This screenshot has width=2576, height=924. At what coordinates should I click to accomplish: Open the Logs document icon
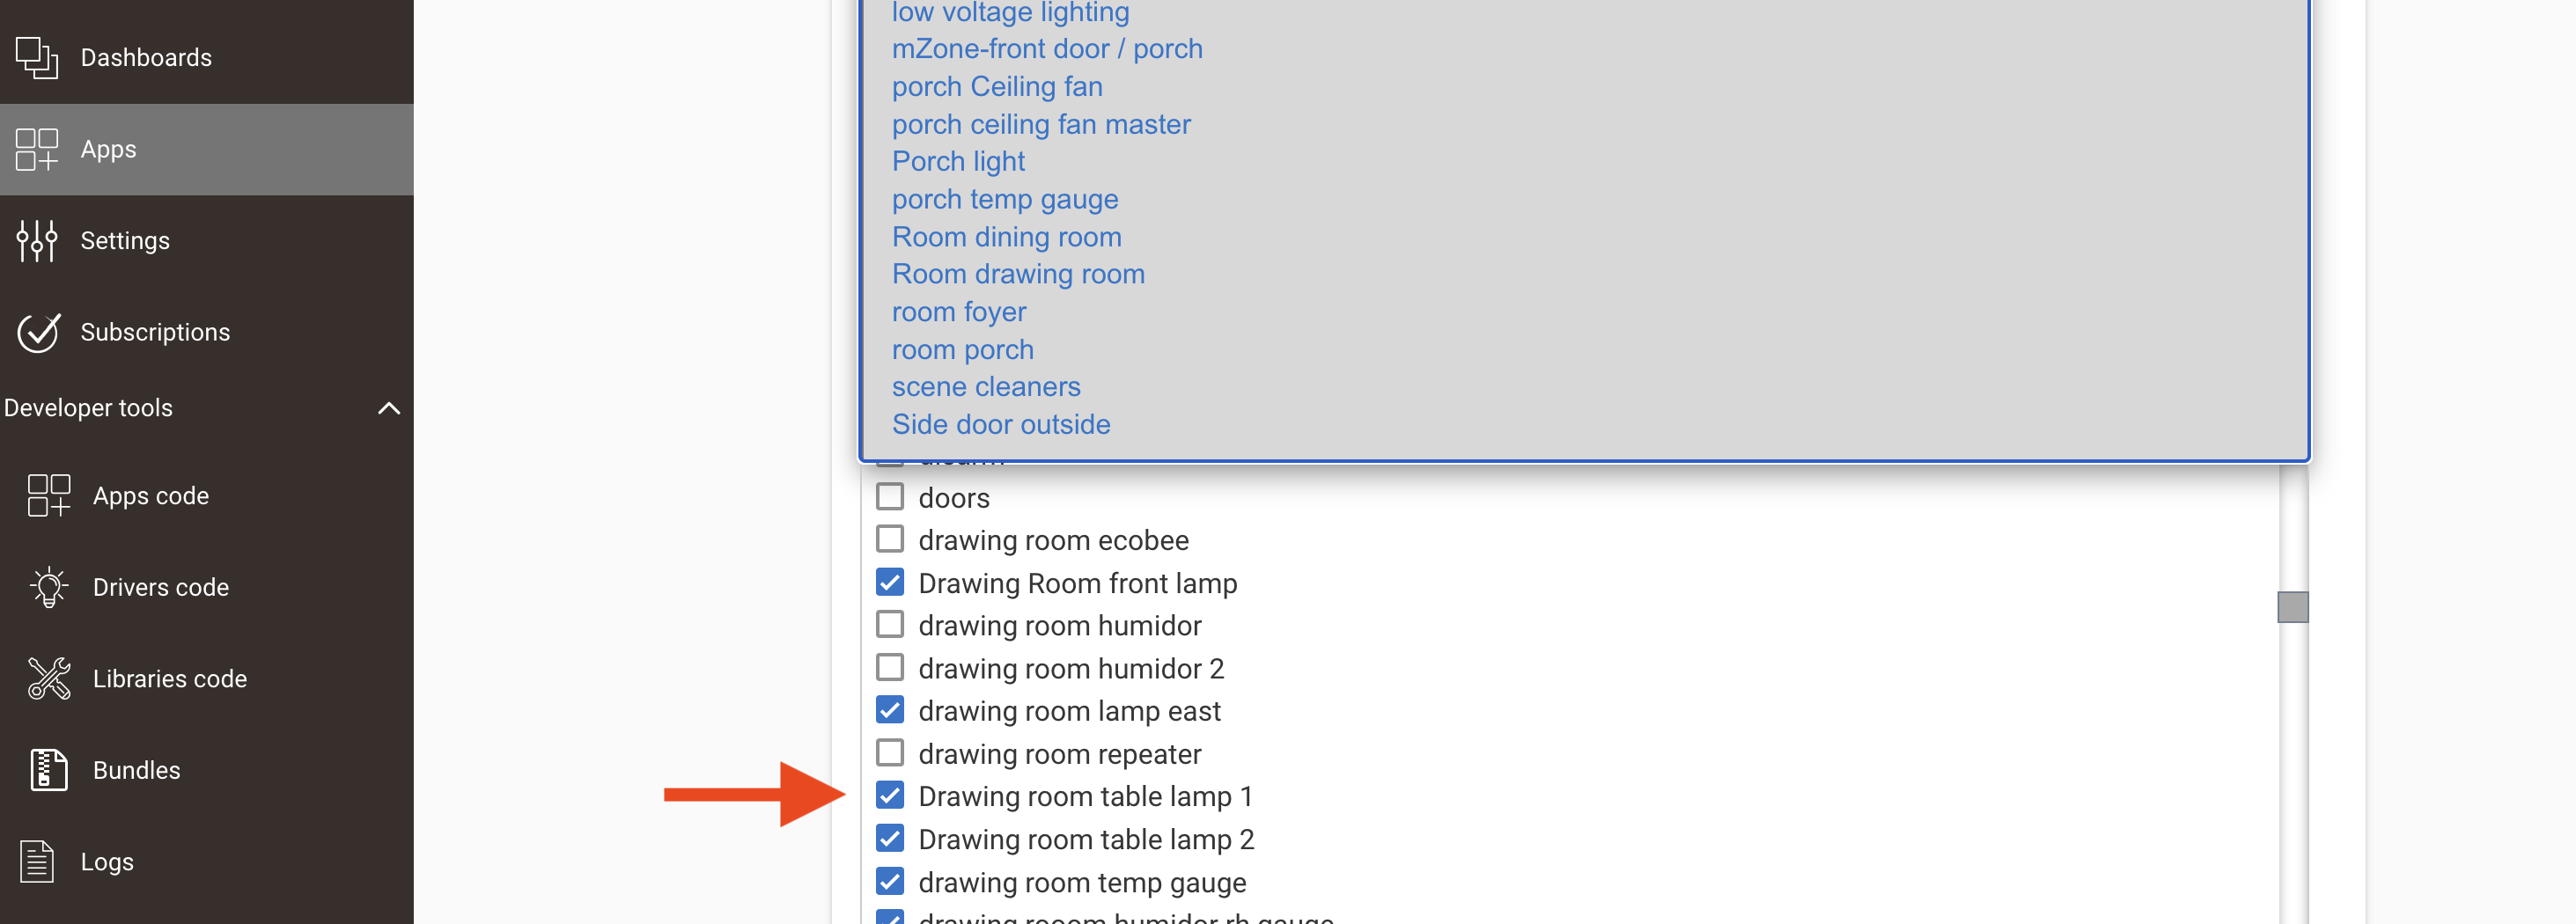click(x=37, y=862)
